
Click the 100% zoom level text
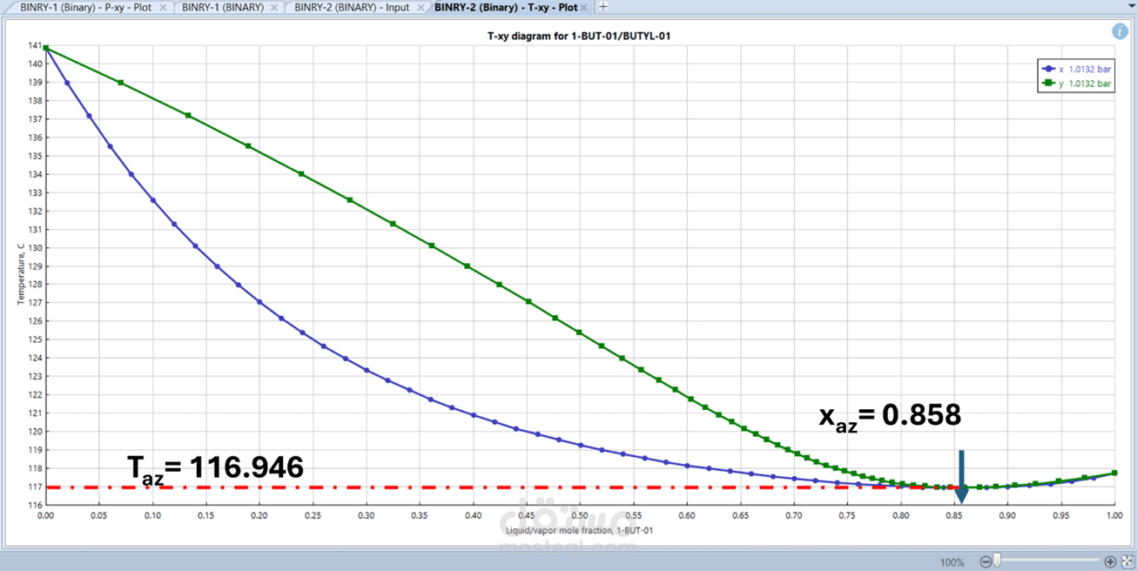(952, 562)
